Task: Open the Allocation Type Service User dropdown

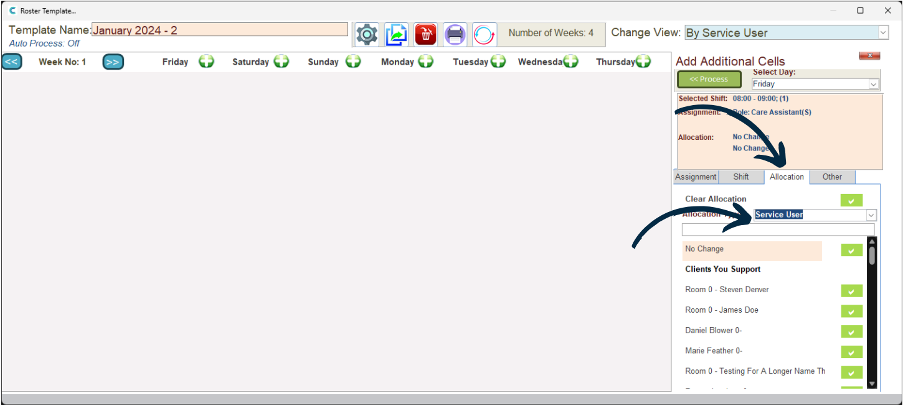Action: [x=871, y=215]
